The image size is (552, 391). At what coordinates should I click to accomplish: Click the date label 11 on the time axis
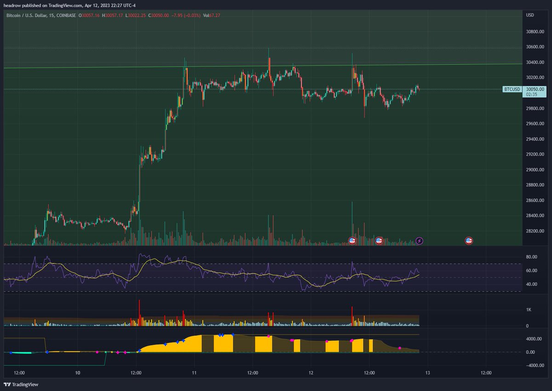click(194, 373)
